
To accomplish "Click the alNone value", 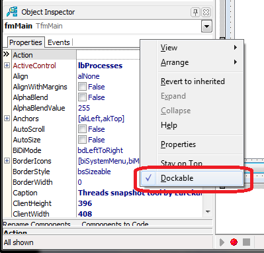I will (x=89, y=76).
